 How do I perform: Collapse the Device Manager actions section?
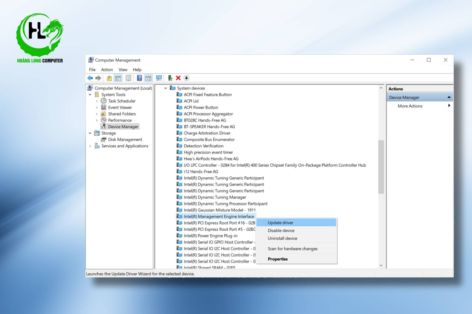449,97
